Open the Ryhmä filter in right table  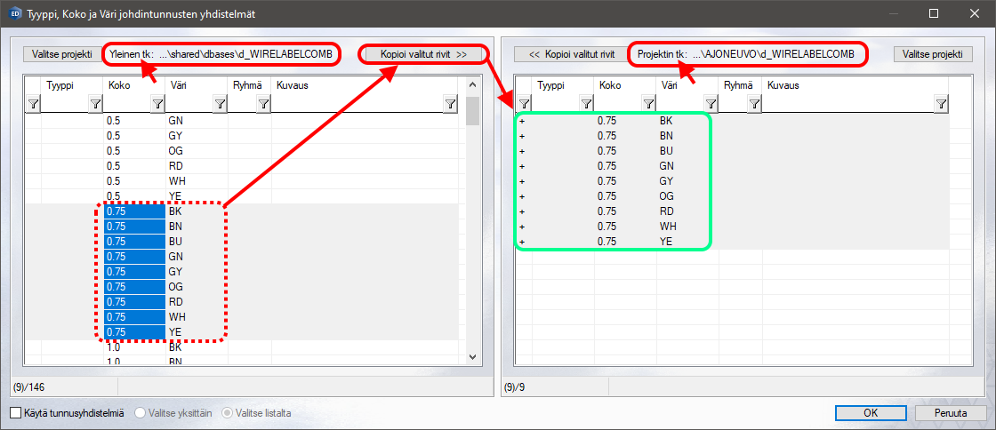(x=754, y=104)
